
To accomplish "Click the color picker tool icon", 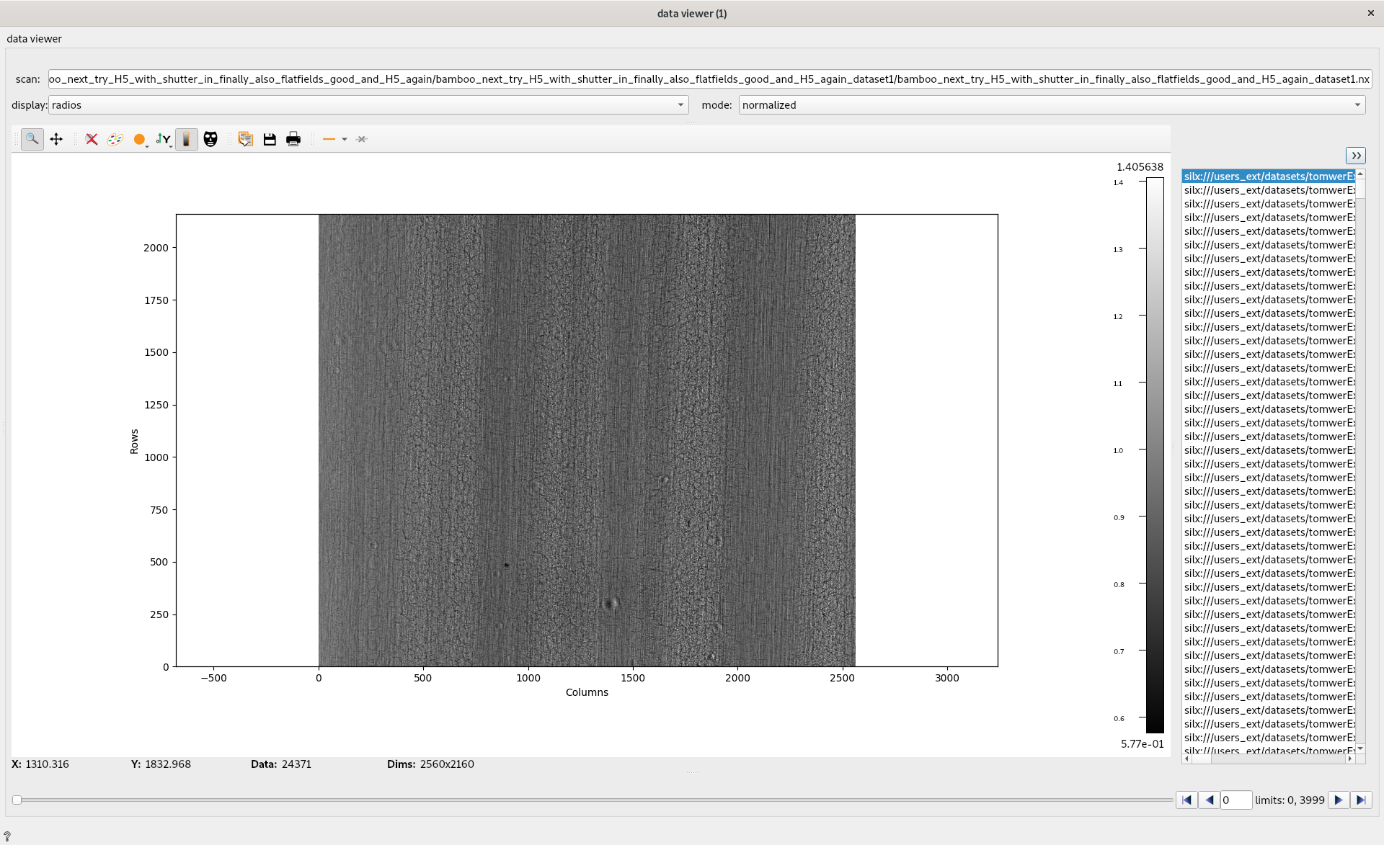I will [115, 138].
